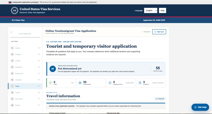Open the Language dropdown set to English

pos(151,11)
